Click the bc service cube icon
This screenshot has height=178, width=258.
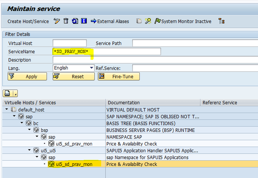[29, 123]
